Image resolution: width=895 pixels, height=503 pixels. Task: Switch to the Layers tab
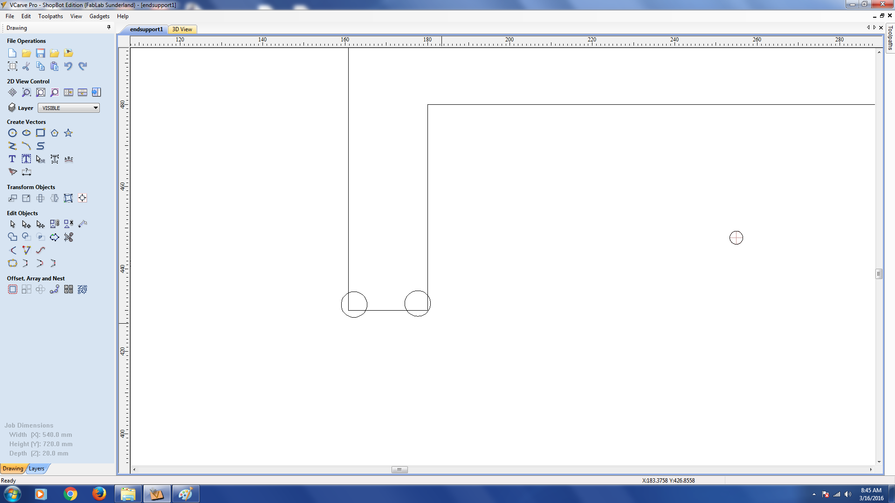(x=36, y=469)
